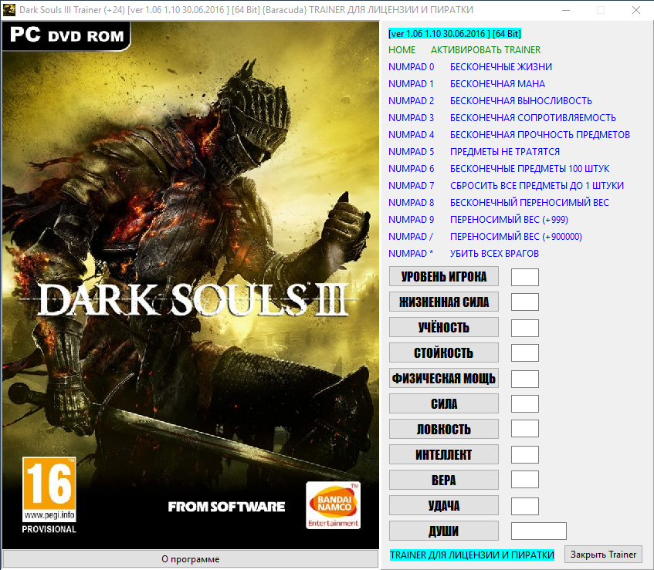The image size is (654, 570).
Task: Click the NUMPAD 0 hotkey text
Action: [411, 67]
